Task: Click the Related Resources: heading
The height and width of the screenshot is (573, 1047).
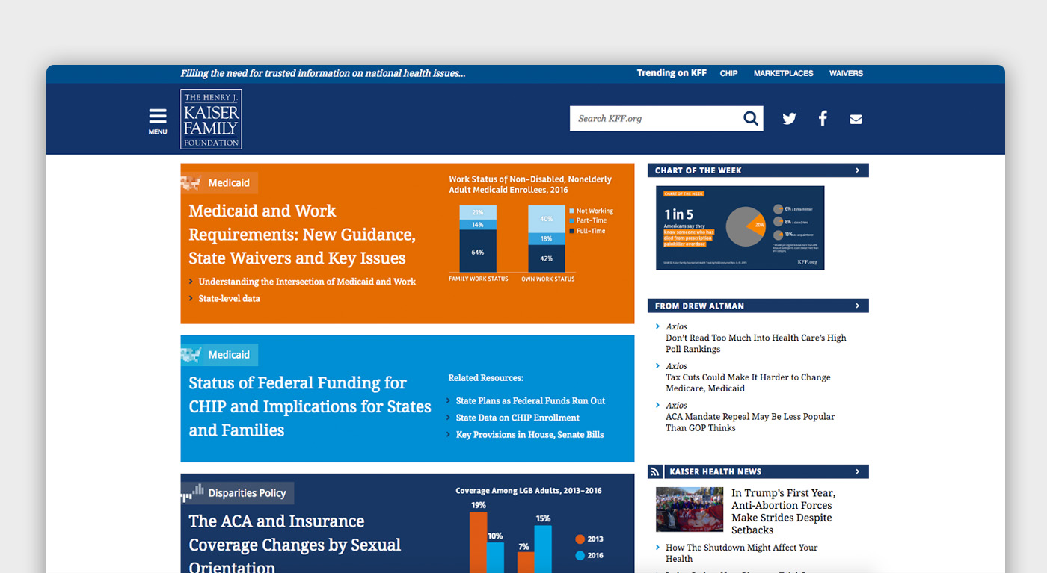Action: tap(486, 378)
